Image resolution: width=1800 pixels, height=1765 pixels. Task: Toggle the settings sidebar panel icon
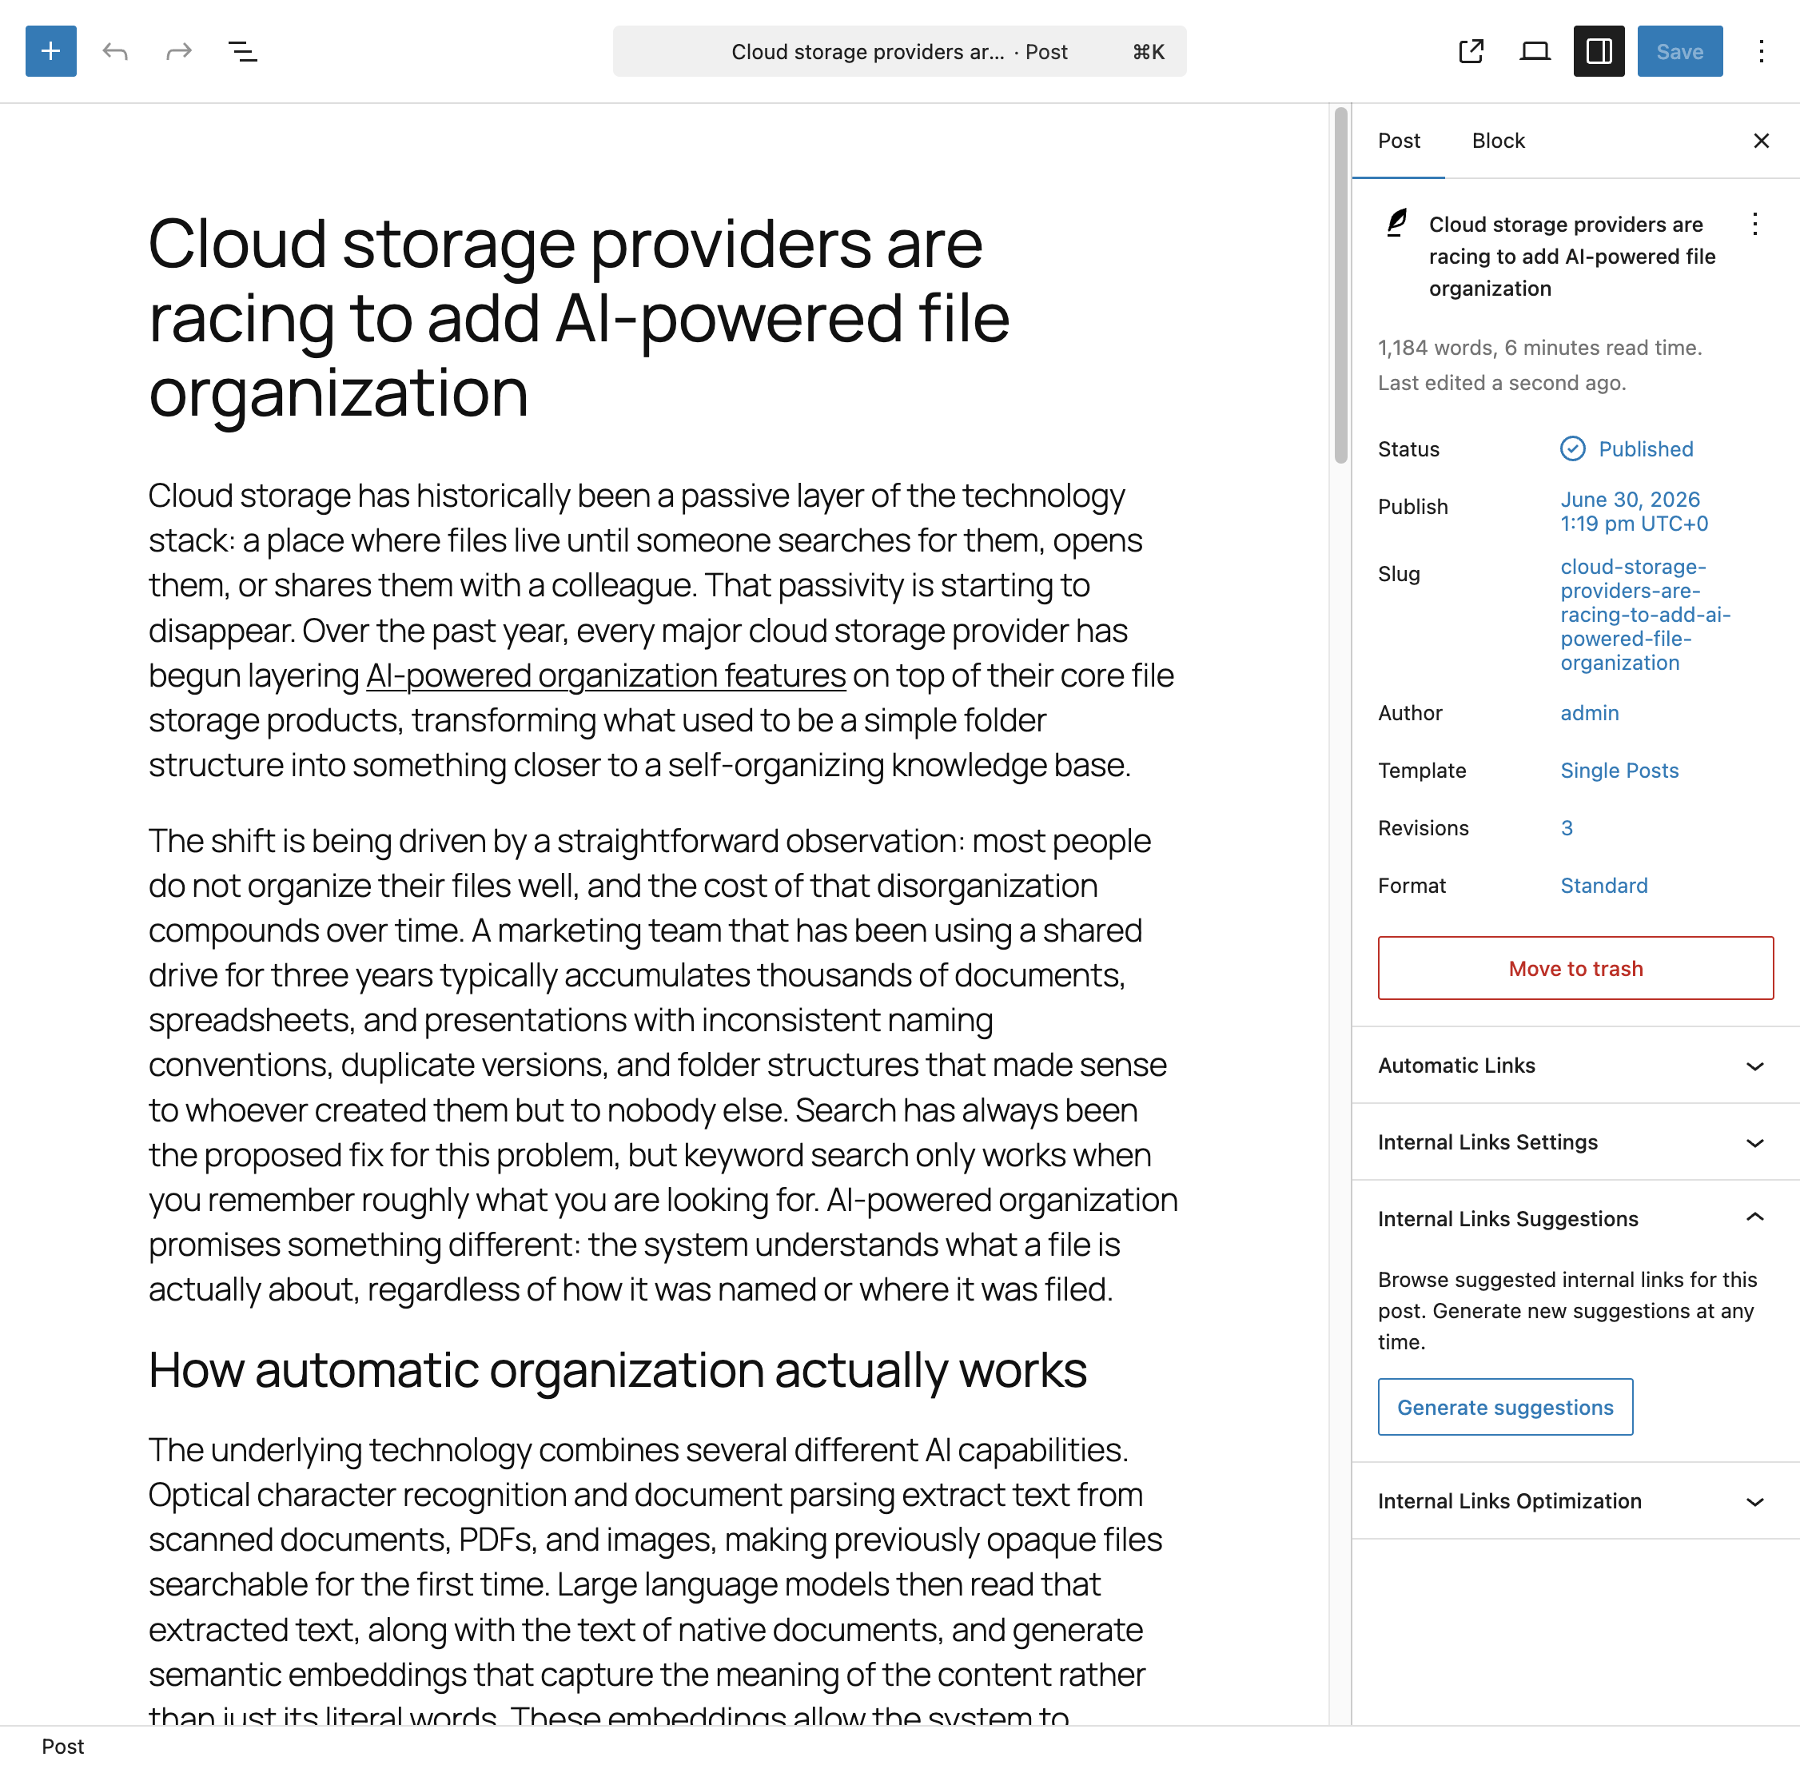click(x=1599, y=51)
